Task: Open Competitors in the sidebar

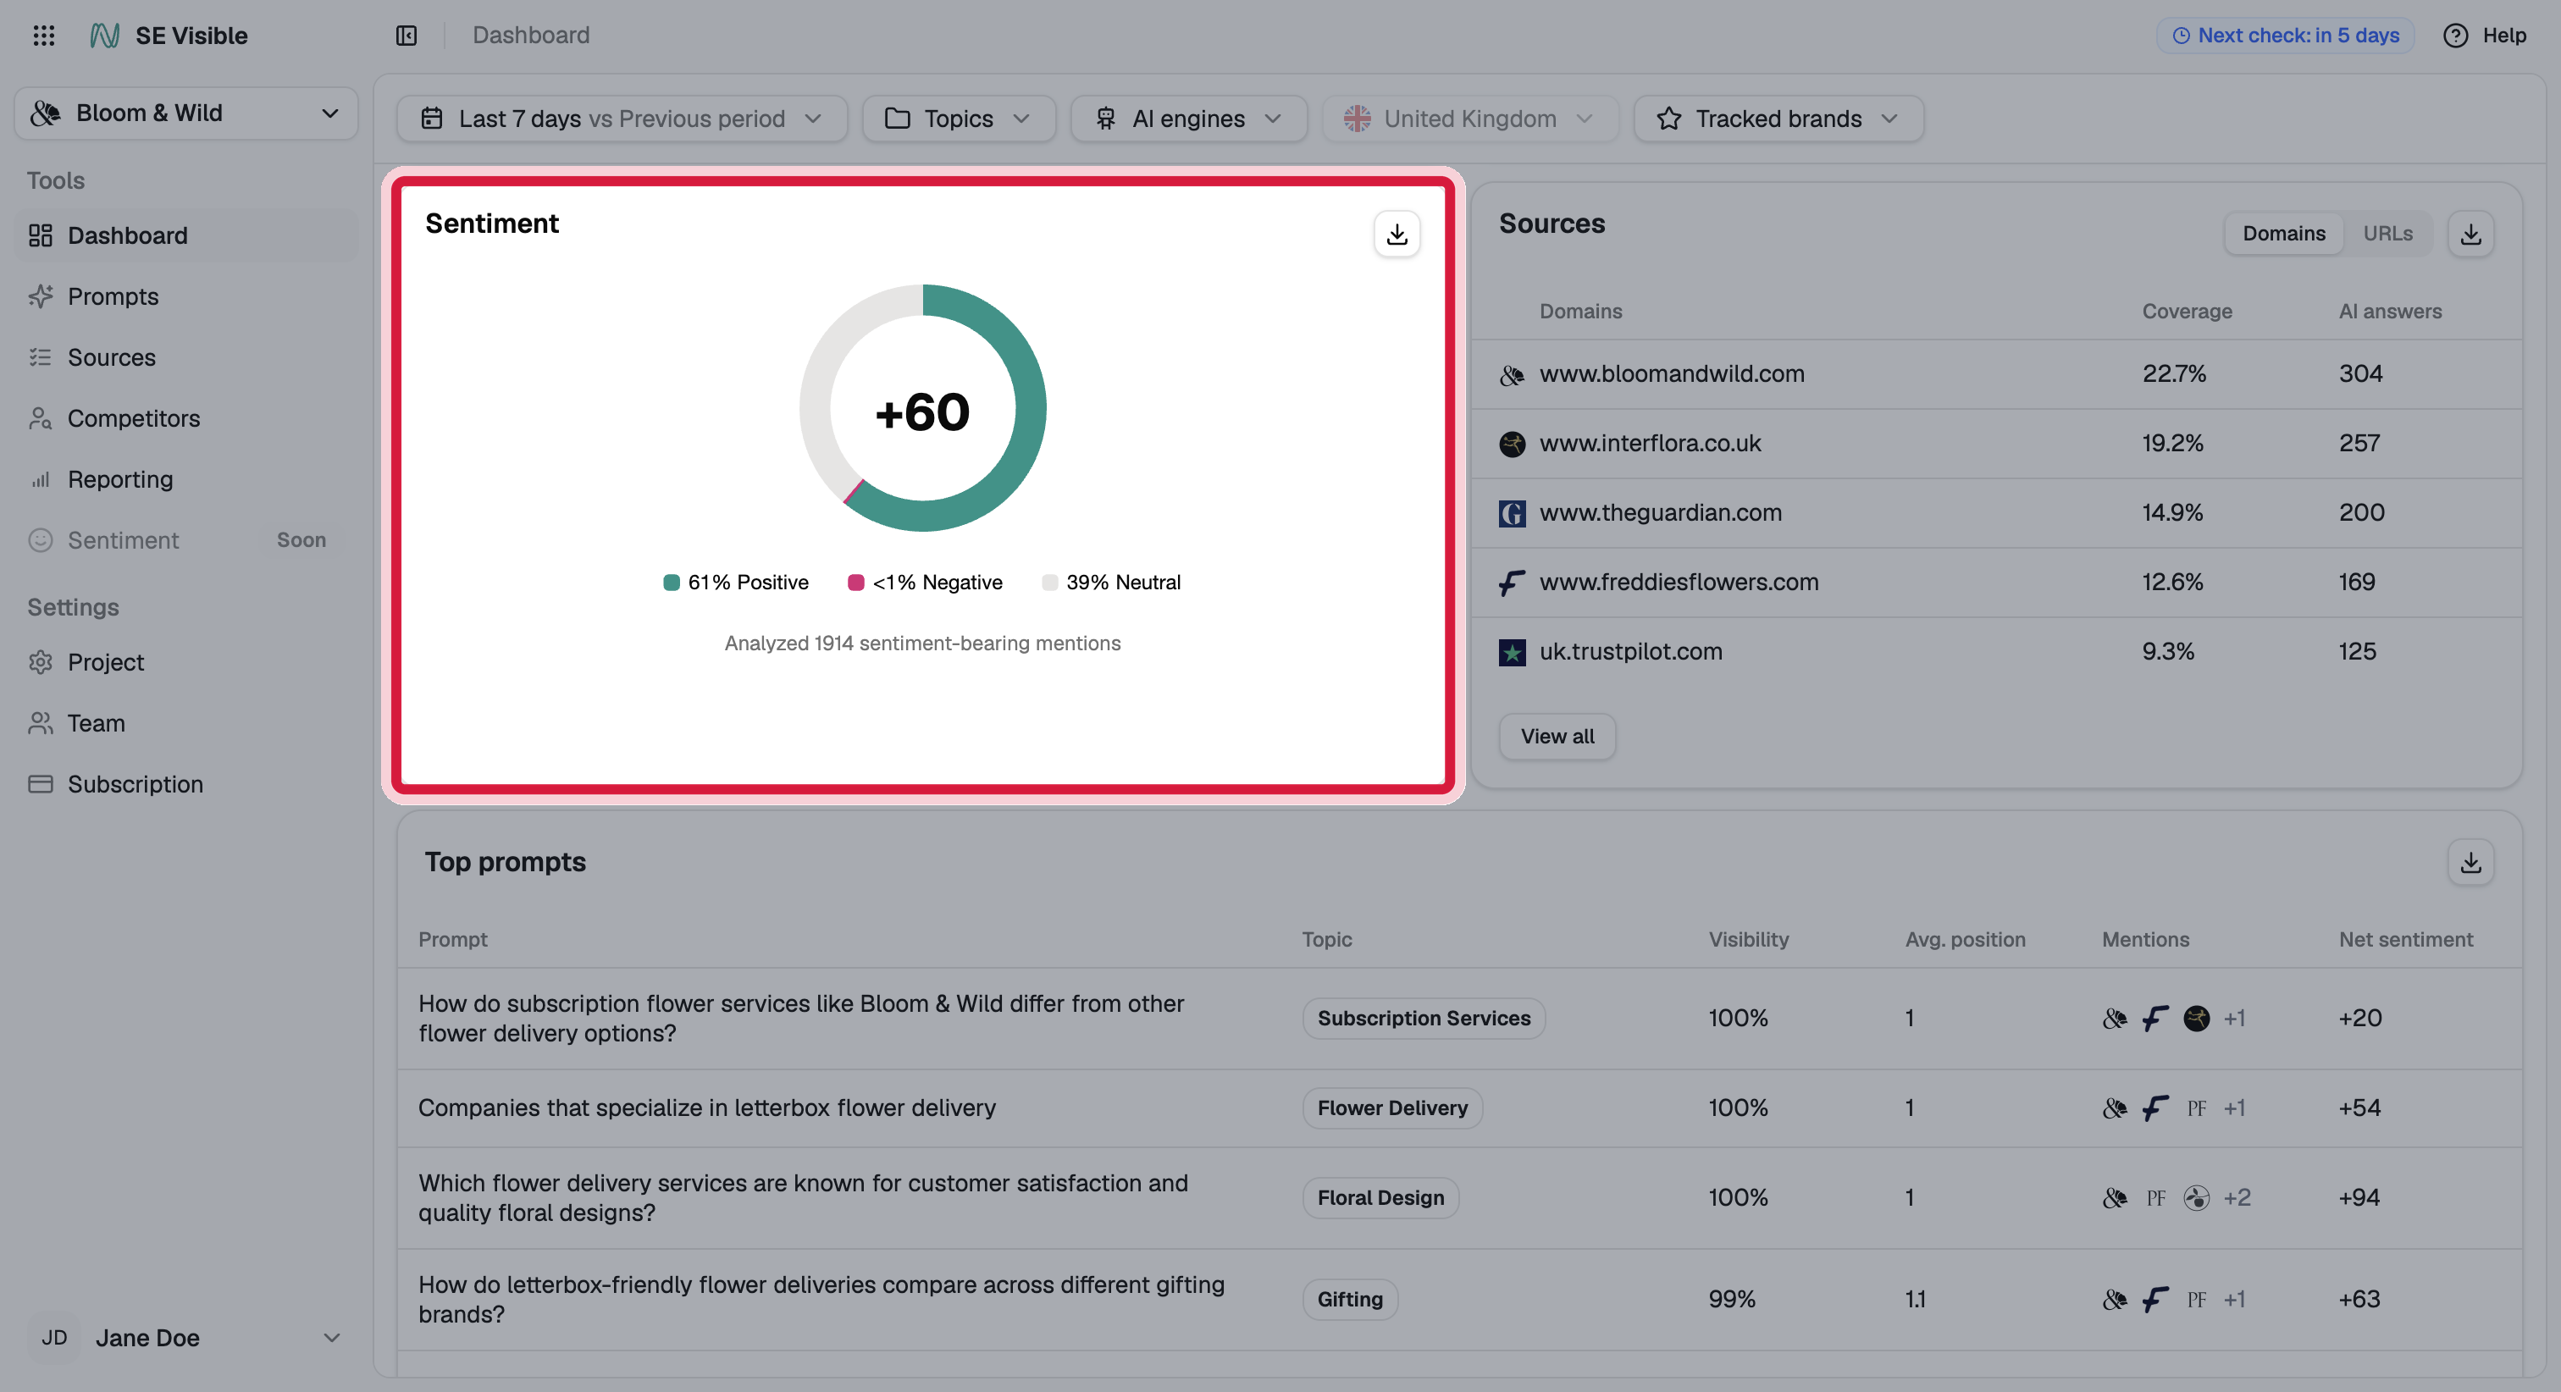Action: click(186, 418)
